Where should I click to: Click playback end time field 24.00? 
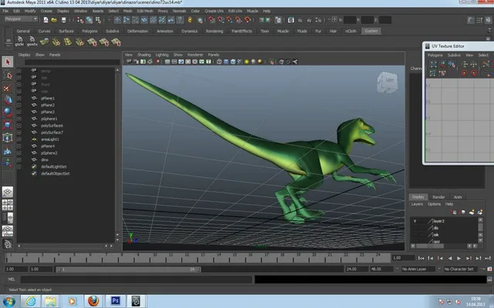click(x=357, y=269)
